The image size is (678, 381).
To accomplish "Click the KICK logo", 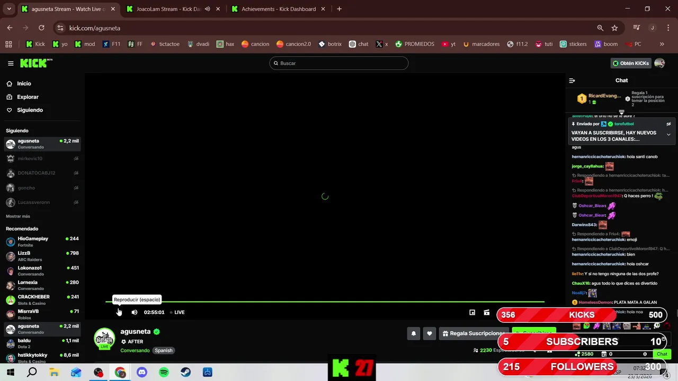I will pyautogui.click(x=37, y=63).
